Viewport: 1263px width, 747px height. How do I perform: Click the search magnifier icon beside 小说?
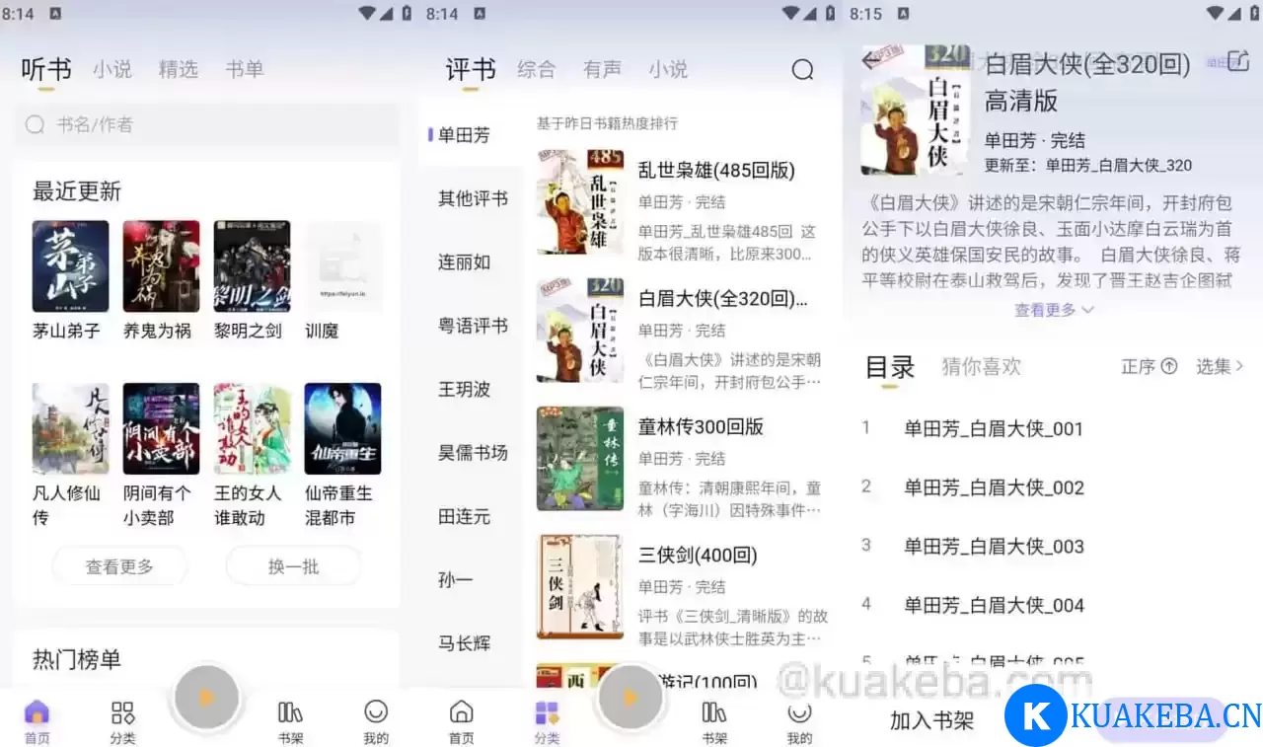[x=803, y=69]
